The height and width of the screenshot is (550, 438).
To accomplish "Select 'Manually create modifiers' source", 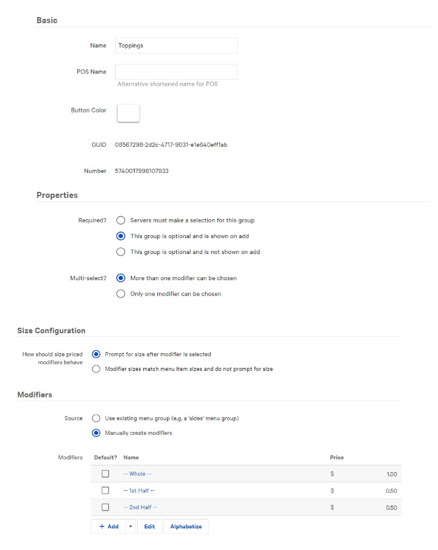I will point(96,434).
